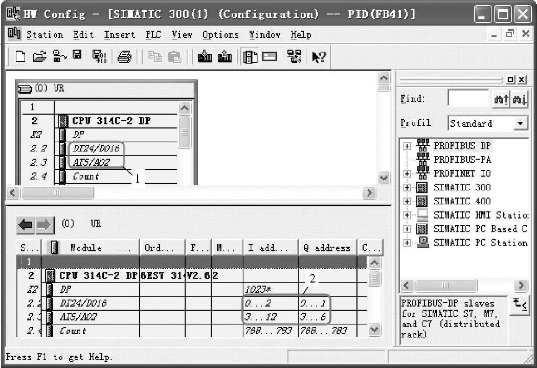Go back with the left arrow button
The image size is (537, 368).
point(26,225)
